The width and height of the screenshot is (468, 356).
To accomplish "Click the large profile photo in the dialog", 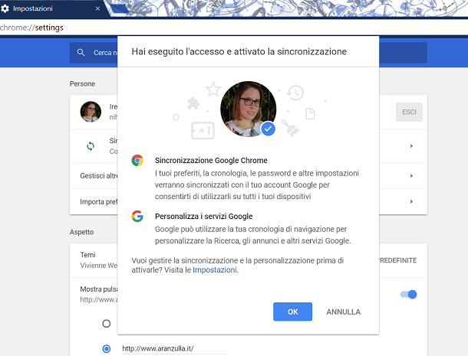I will click(248, 109).
